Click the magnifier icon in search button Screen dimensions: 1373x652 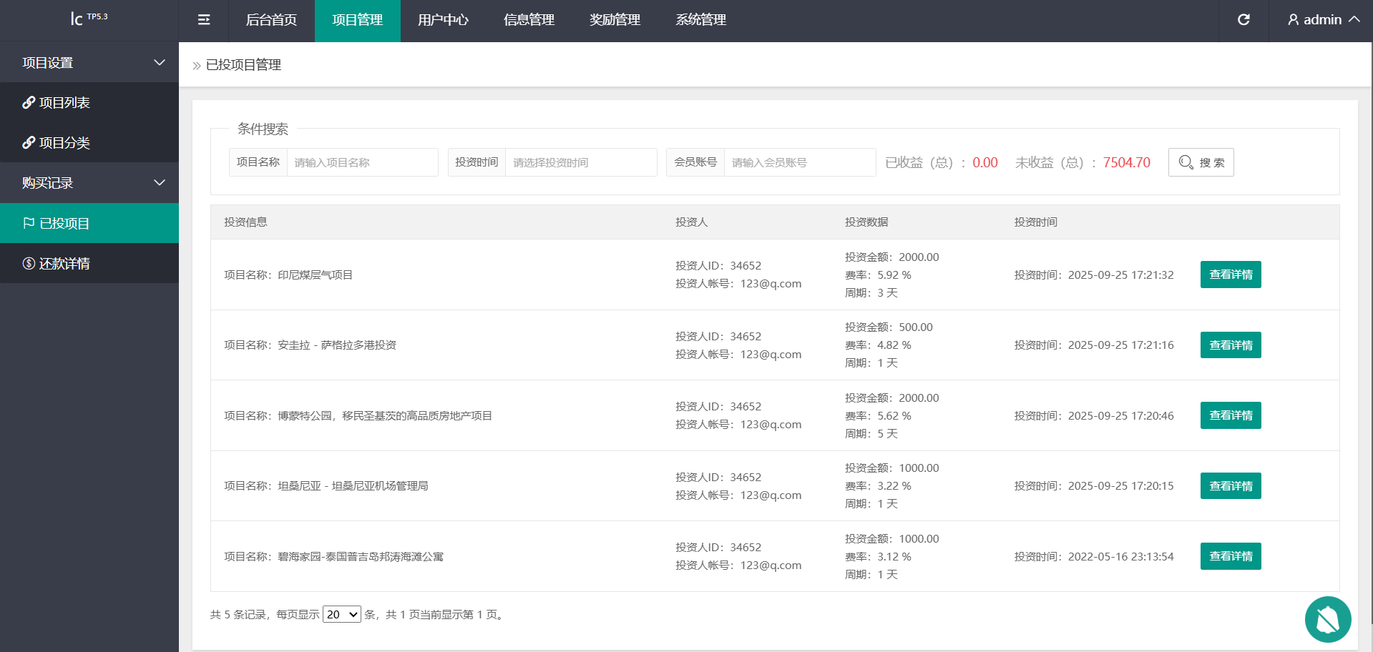[1186, 162]
